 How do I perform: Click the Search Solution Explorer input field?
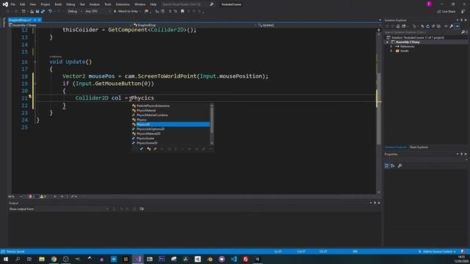(423, 32)
